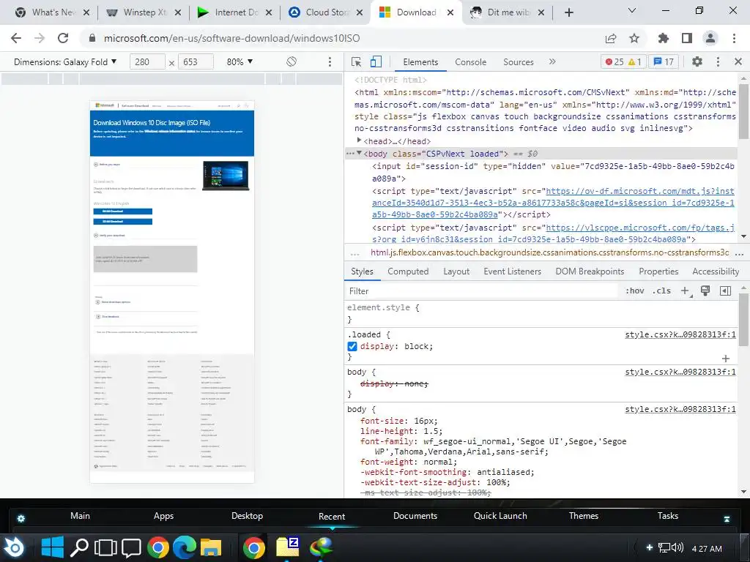Show more DevTools tabs chevron
Image resolution: width=750 pixels, height=562 pixels.
pos(552,61)
